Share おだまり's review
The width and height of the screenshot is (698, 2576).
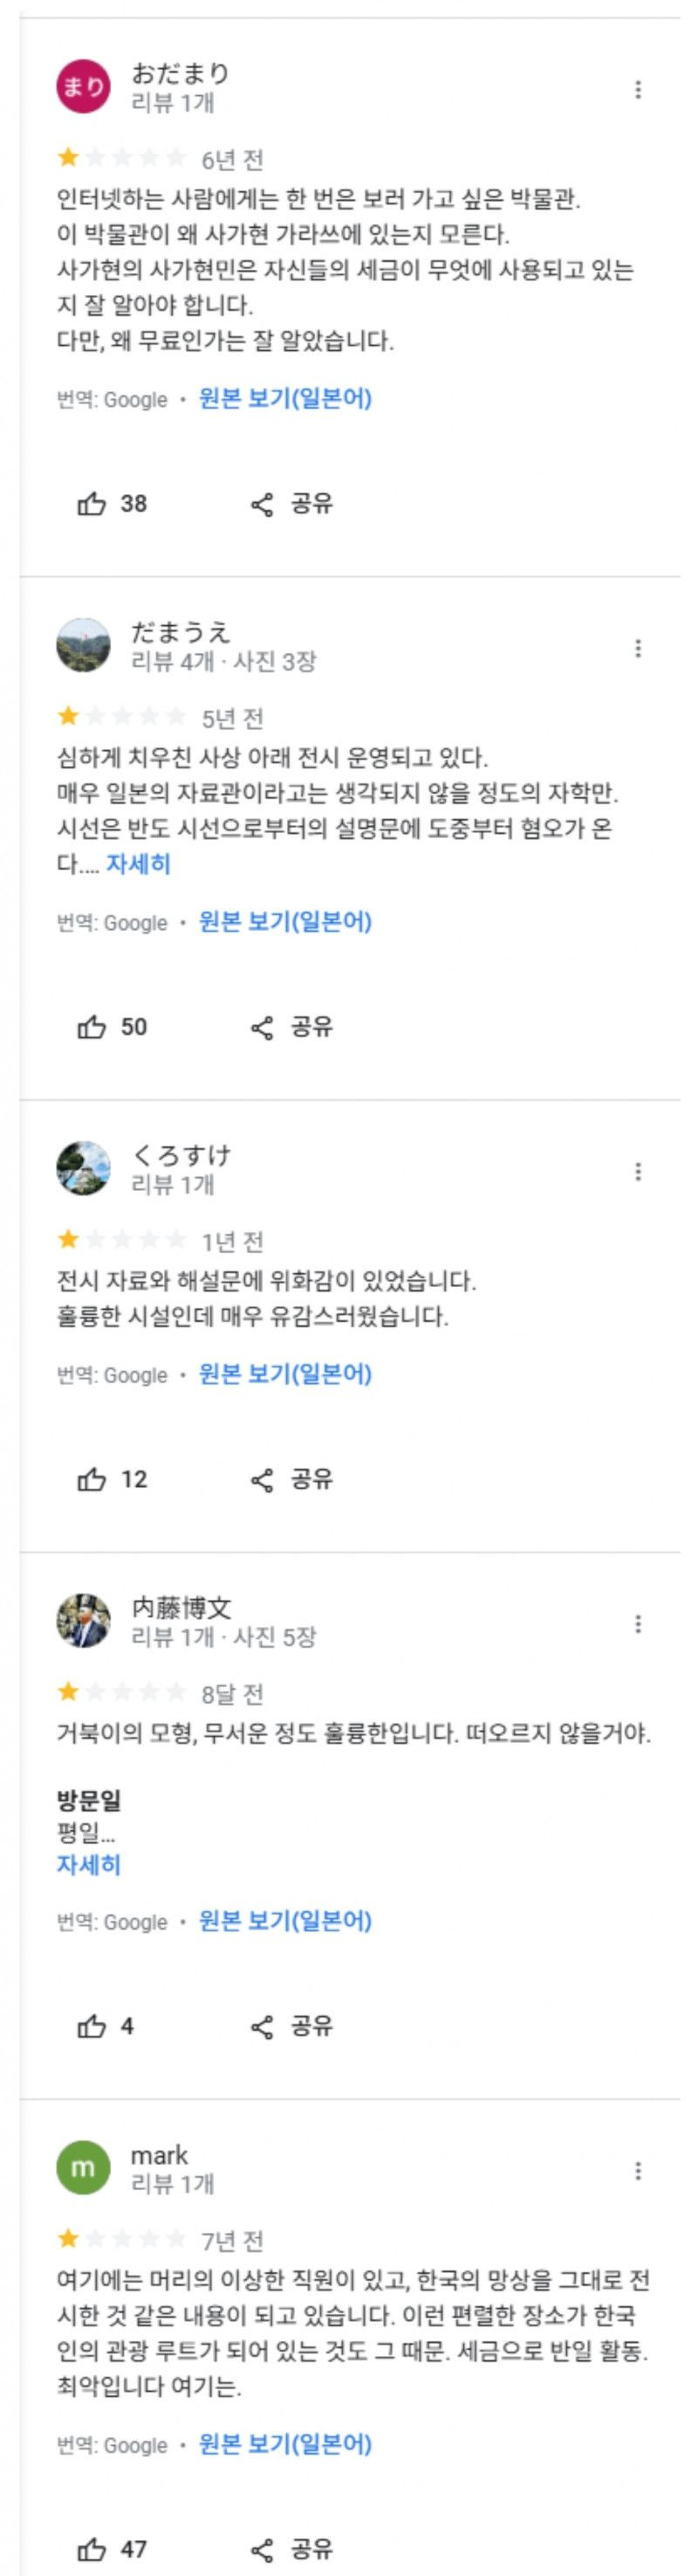pyautogui.click(x=291, y=504)
